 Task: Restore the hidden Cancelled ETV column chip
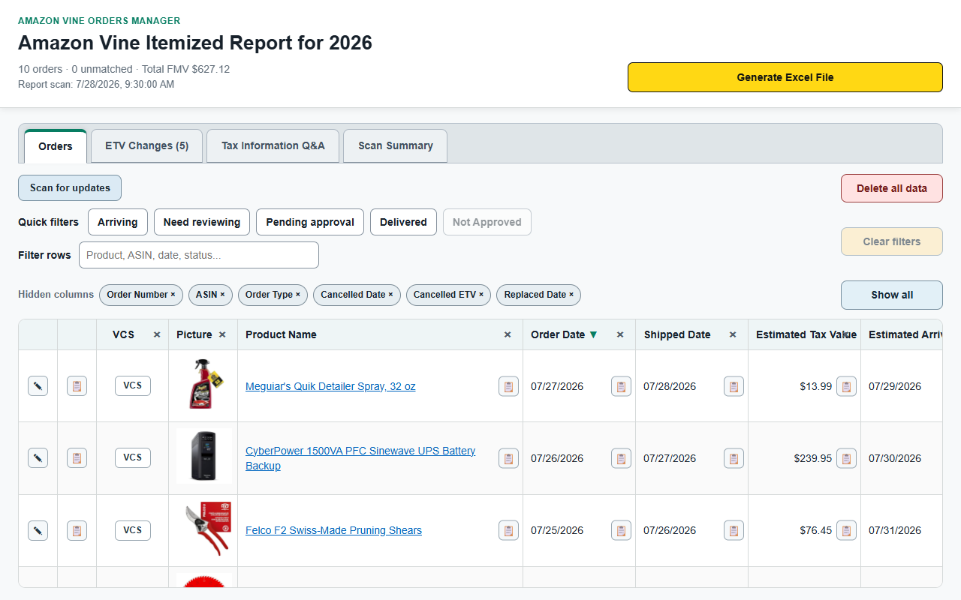click(x=448, y=295)
